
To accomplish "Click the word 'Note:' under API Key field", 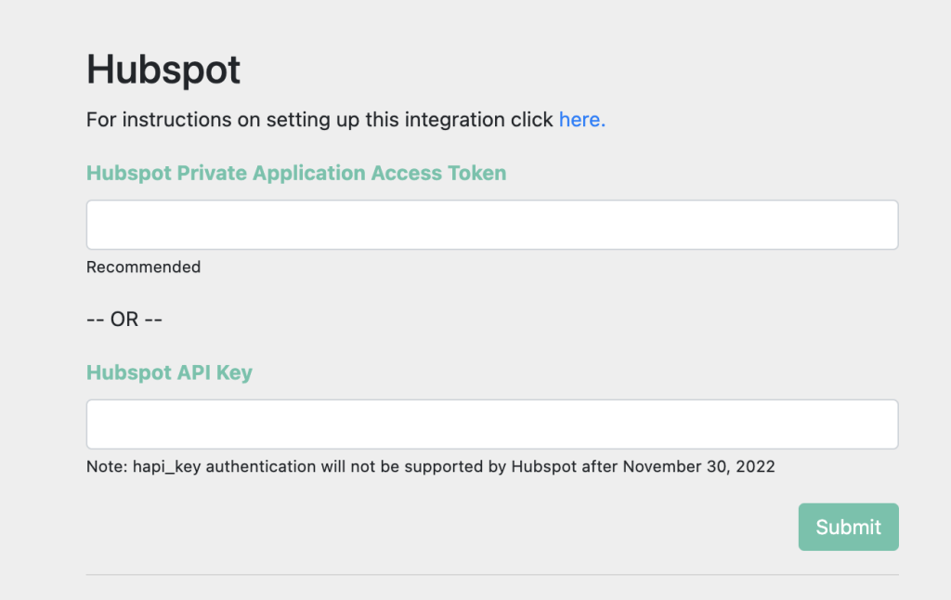I will 105,466.
